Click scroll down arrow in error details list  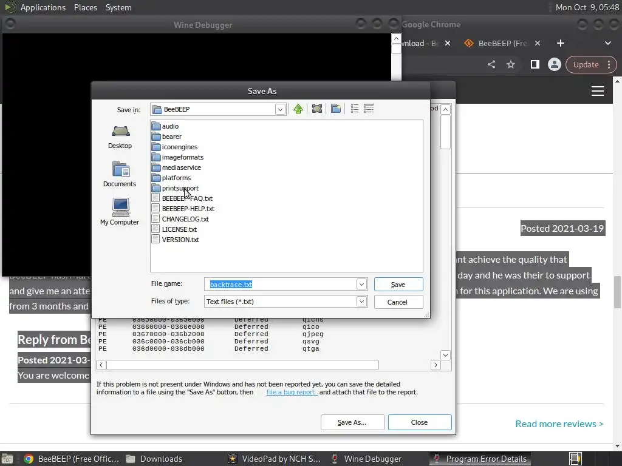[x=445, y=355]
